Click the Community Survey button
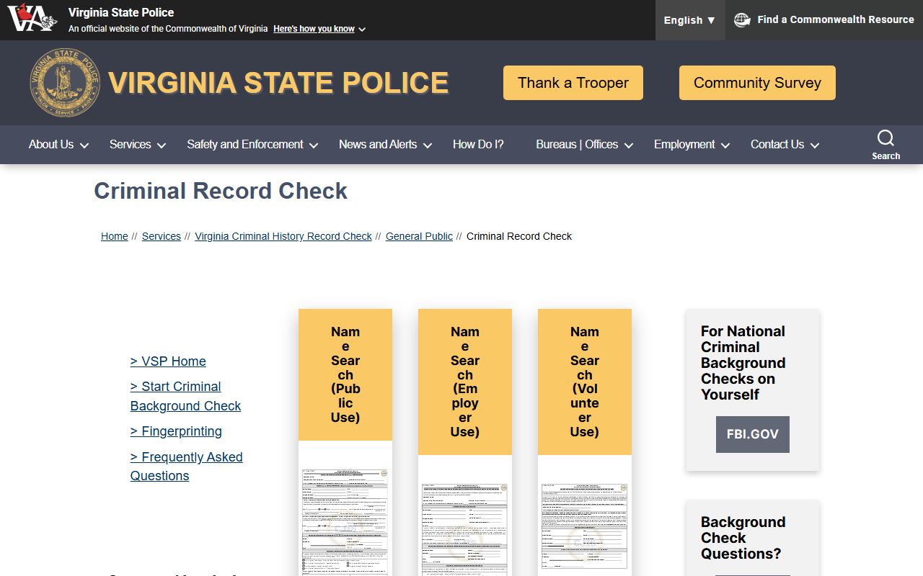The width and height of the screenshot is (923, 576). point(757,83)
